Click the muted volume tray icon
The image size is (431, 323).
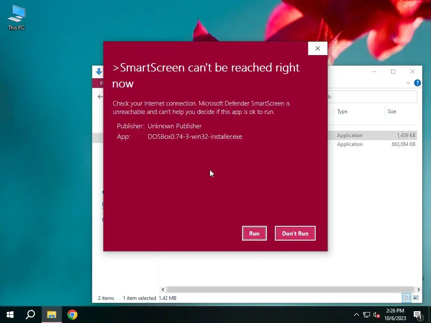pyautogui.click(x=376, y=315)
